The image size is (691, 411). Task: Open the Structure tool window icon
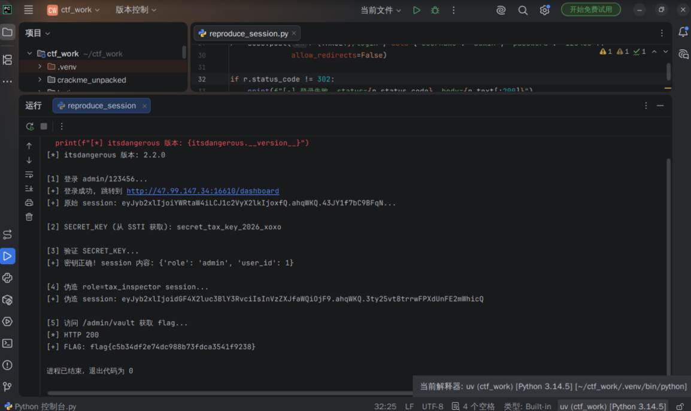click(x=8, y=59)
